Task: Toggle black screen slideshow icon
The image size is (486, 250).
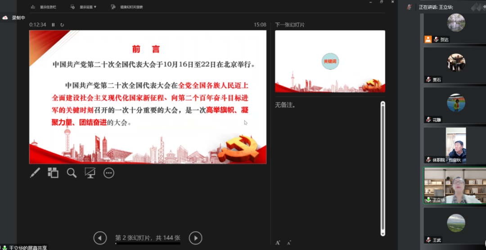Action: (90, 173)
